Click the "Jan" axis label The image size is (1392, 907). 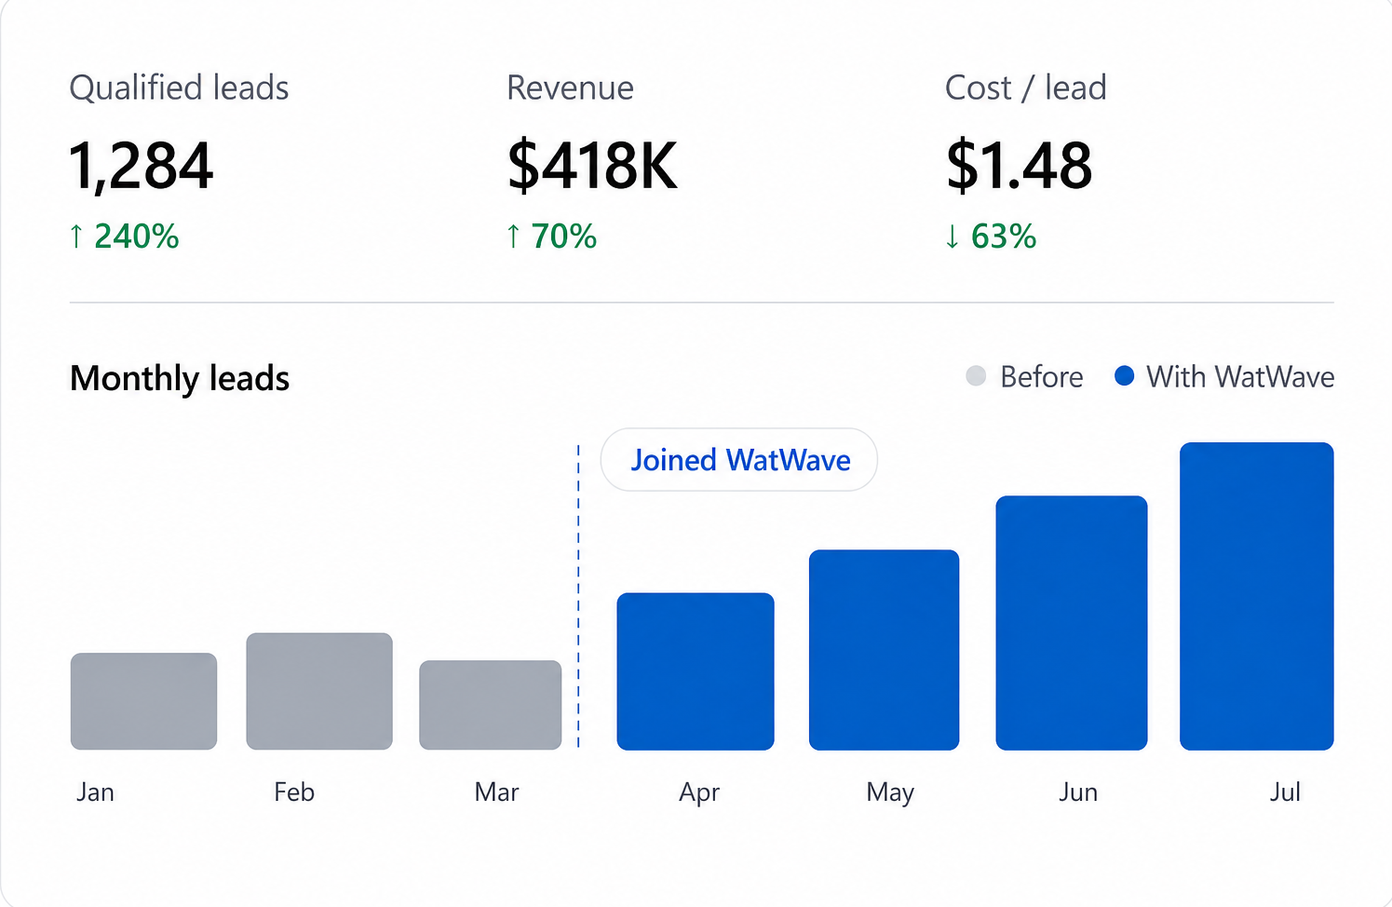pyautogui.click(x=95, y=792)
